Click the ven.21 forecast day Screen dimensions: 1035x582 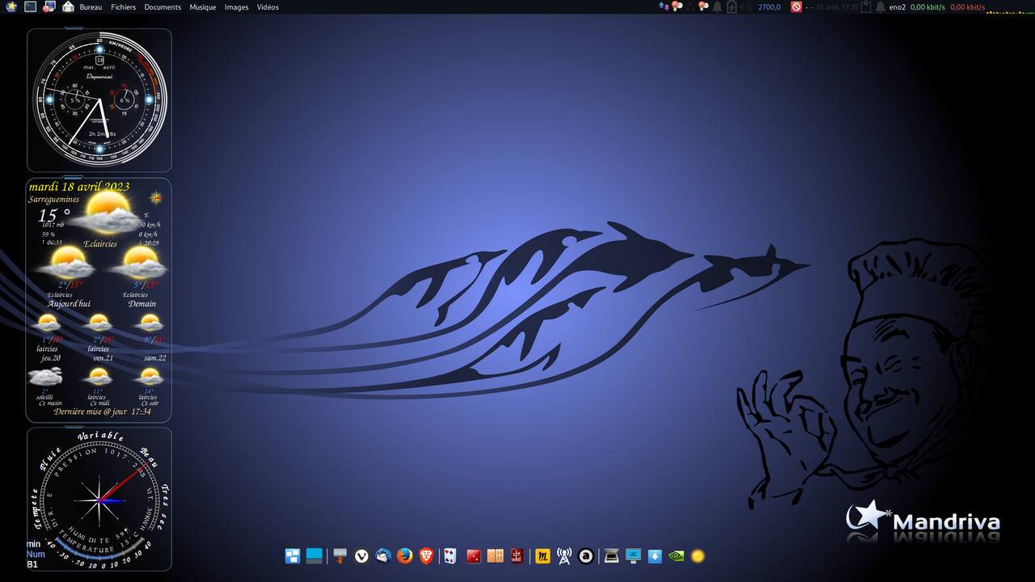coord(102,358)
